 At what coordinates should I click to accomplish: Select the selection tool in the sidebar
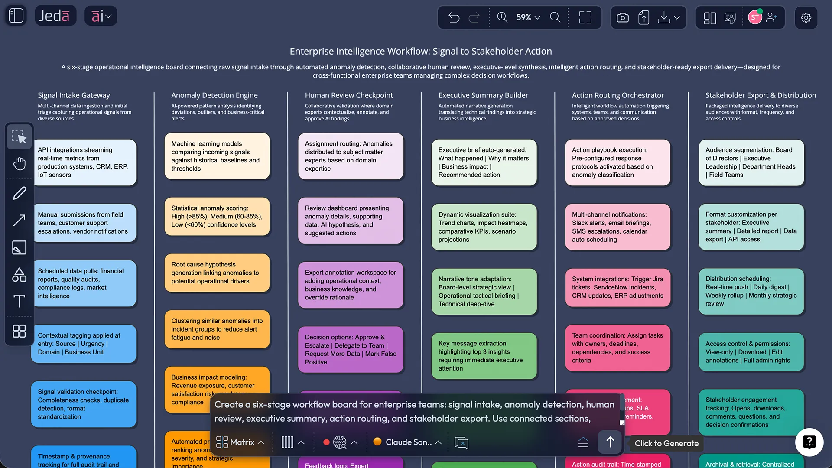[x=19, y=136]
